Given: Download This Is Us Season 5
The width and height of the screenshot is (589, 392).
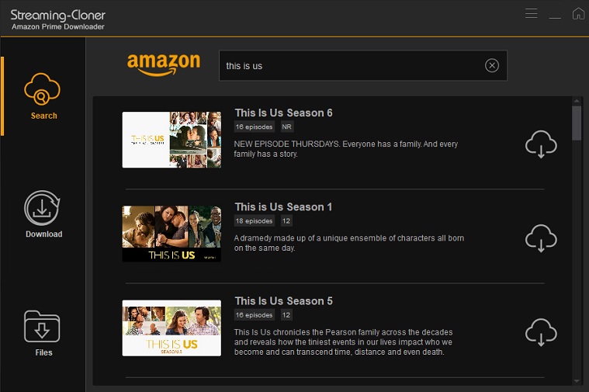Looking at the screenshot, I should point(541,332).
